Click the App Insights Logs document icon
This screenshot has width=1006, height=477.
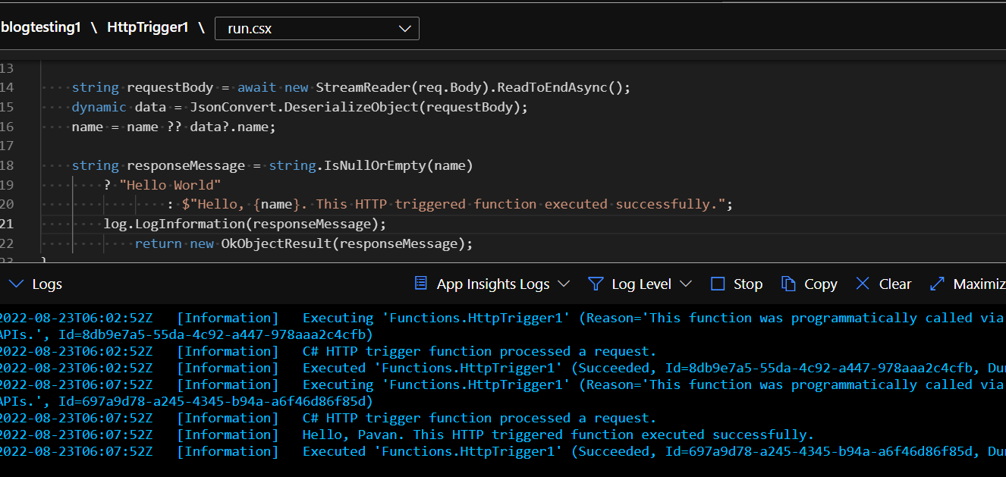point(421,284)
